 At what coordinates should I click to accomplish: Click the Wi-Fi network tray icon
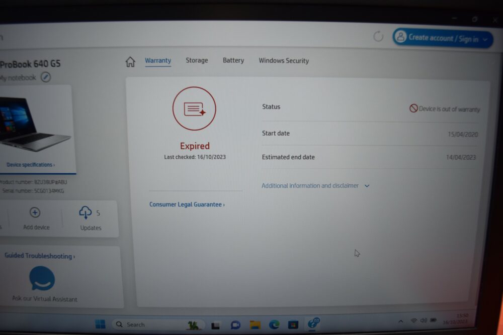click(x=414, y=320)
